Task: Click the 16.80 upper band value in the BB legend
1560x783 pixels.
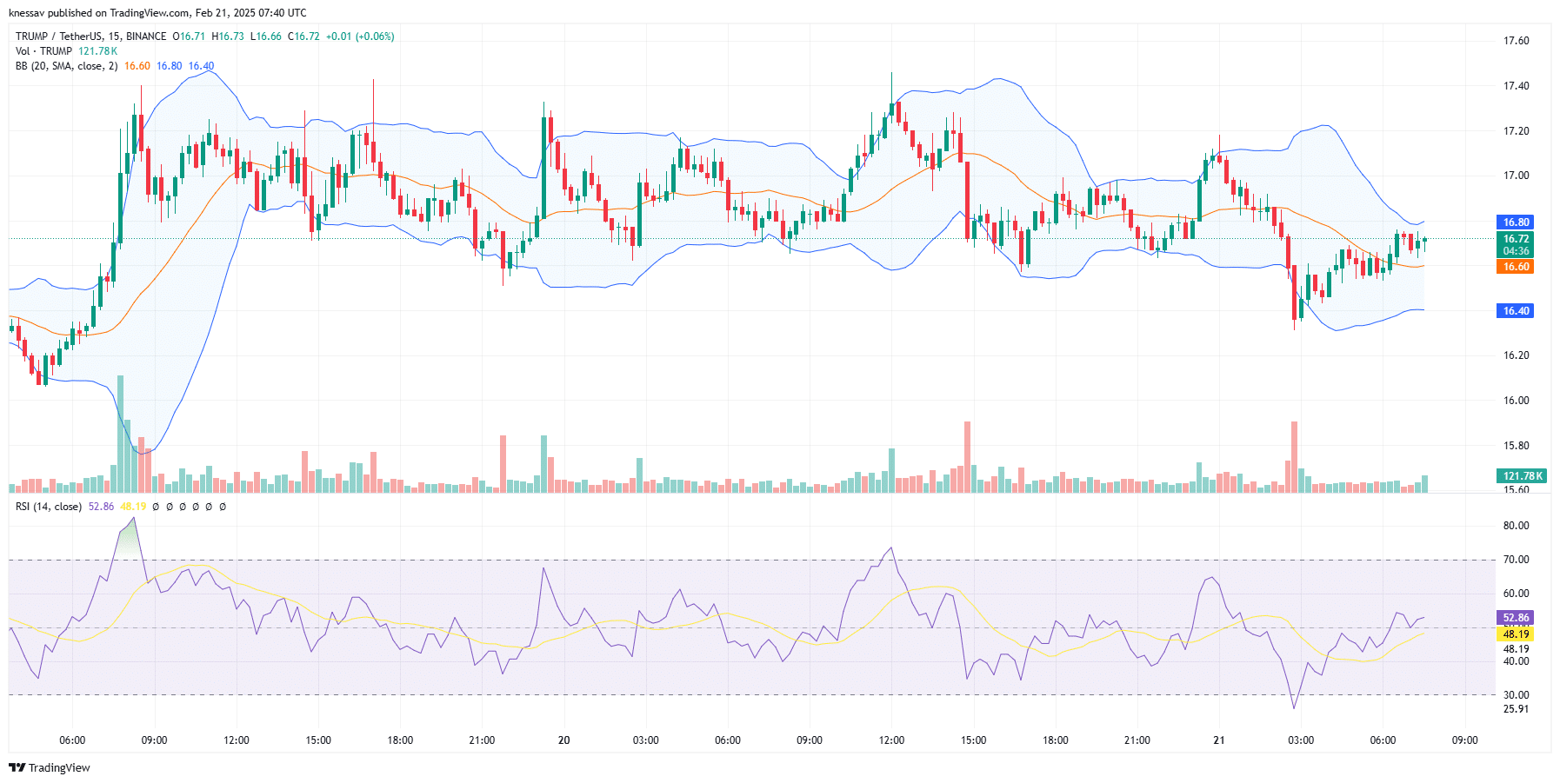Action: click(169, 66)
